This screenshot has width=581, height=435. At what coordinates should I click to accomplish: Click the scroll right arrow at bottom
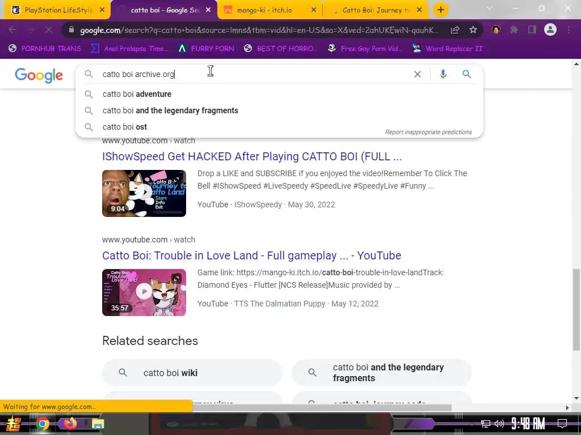point(567,408)
